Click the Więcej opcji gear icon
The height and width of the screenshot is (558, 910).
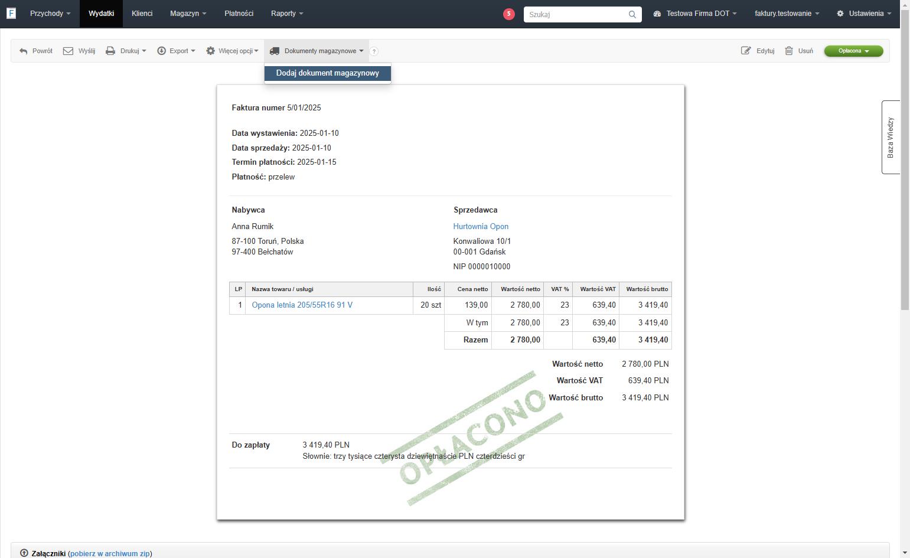(x=210, y=51)
